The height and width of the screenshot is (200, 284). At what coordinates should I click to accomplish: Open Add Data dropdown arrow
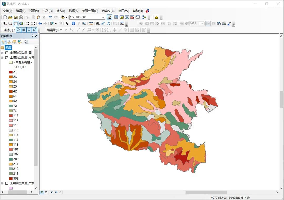[x=67, y=17]
